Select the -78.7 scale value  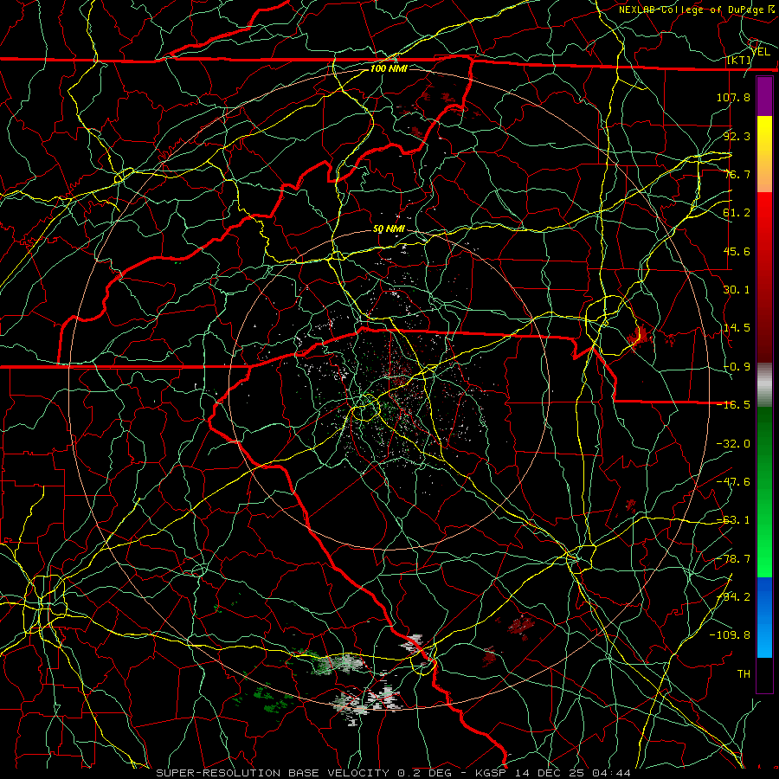733,559
